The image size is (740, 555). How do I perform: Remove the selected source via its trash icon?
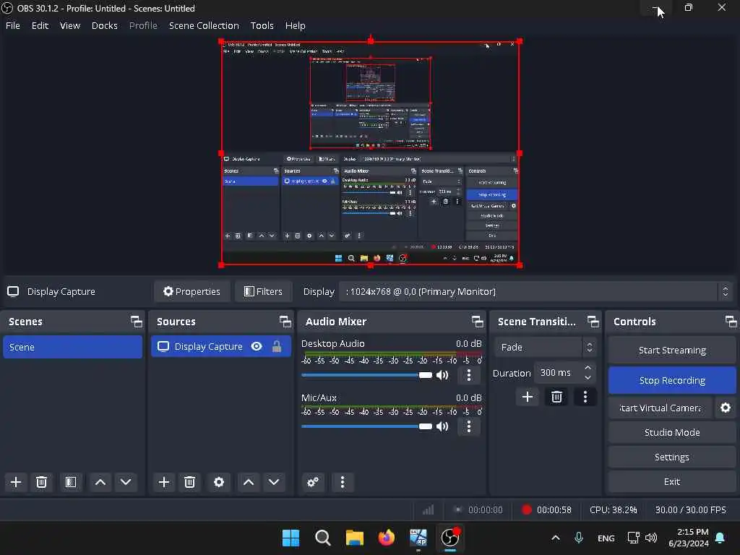pos(190,482)
